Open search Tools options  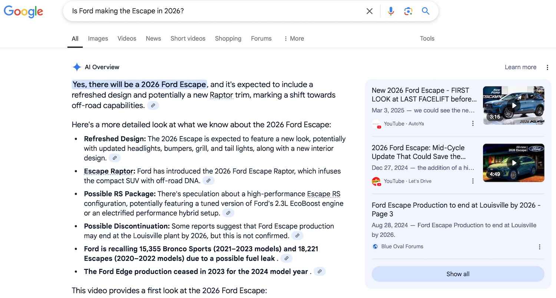tap(427, 39)
